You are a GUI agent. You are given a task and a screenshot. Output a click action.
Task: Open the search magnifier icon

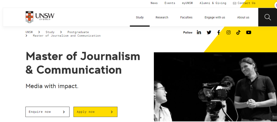268,17
